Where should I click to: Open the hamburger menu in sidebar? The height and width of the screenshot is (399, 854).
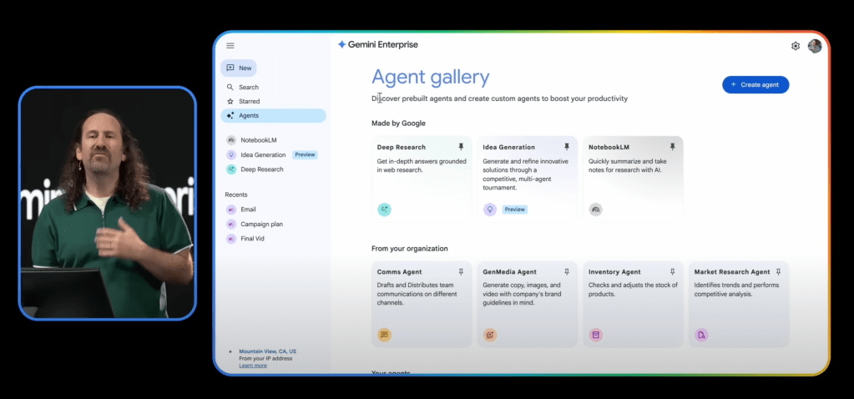230,45
